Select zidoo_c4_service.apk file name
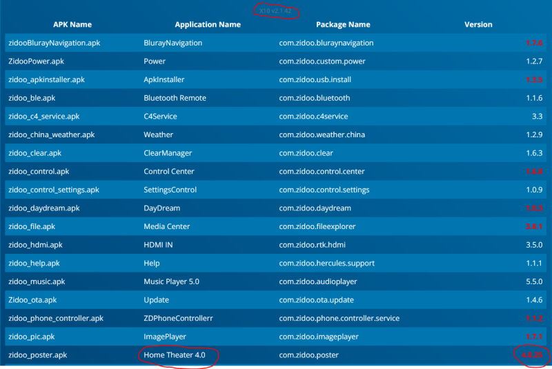 [44, 117]
